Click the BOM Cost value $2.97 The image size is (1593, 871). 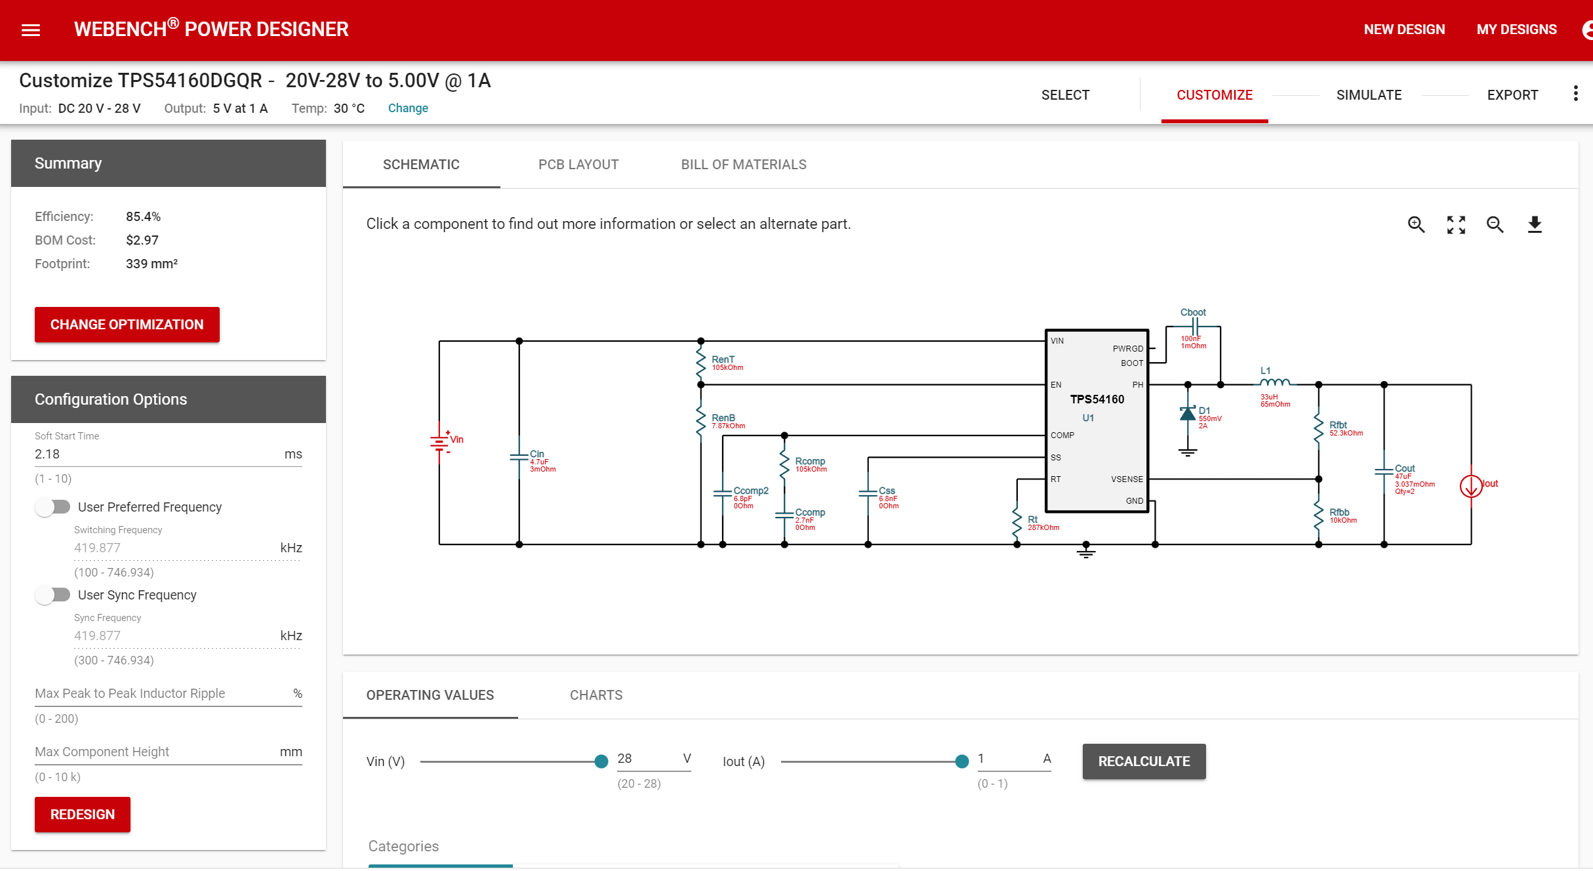(x=142, y=240)
